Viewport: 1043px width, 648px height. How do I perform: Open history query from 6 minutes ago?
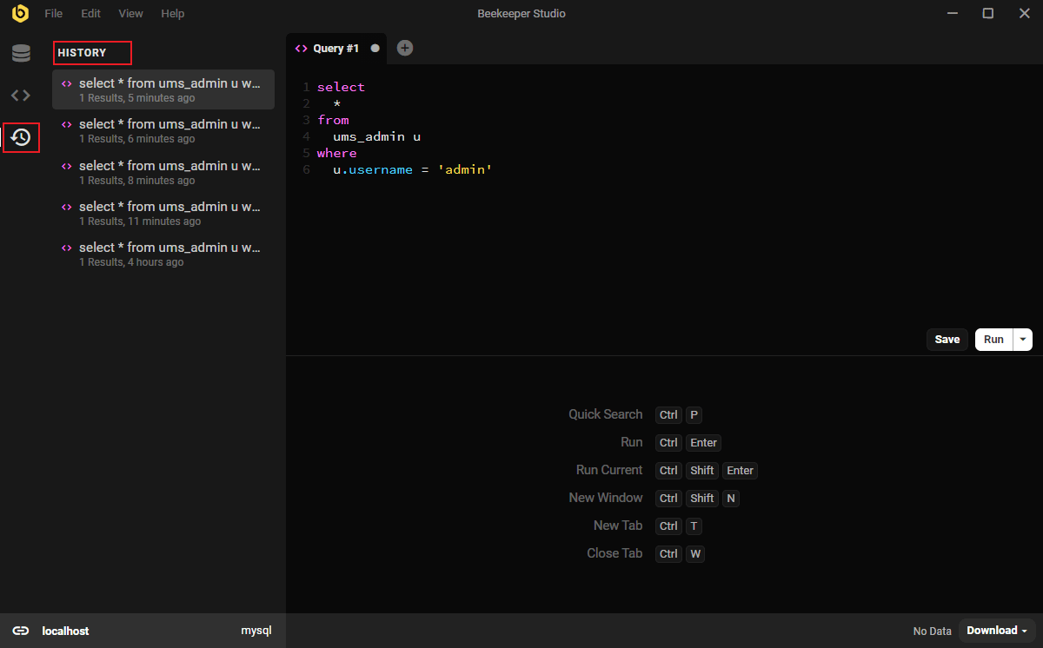163,130
